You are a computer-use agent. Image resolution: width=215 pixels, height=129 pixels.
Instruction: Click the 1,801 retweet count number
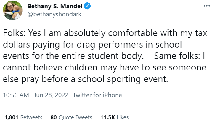pos(11,117)
